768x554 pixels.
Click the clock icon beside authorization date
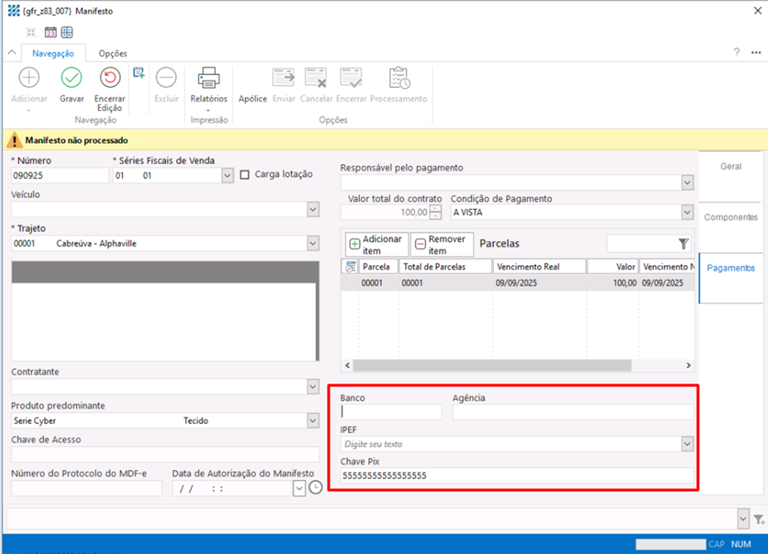[315, 488]
